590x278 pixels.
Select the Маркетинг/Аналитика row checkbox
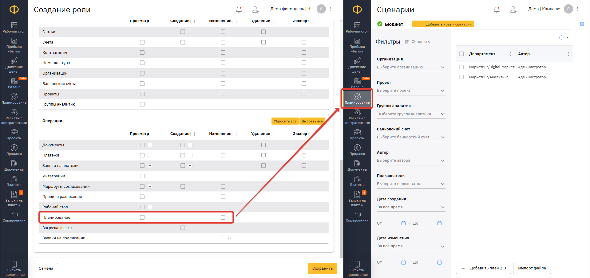click(461, 77)
